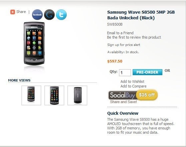
Task: Share product via Facebook icon
Action: pos(37,15)
